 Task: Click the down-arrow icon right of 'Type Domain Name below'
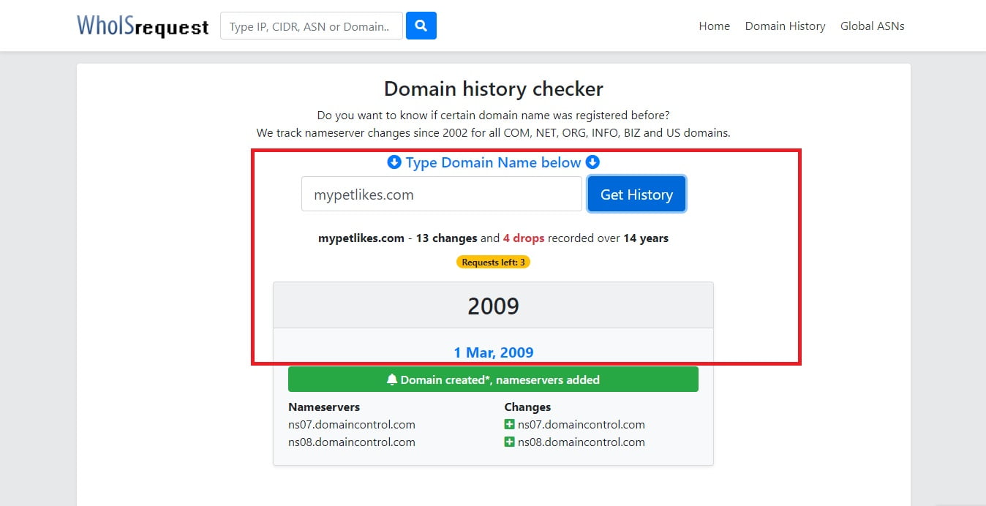(592, 162)
